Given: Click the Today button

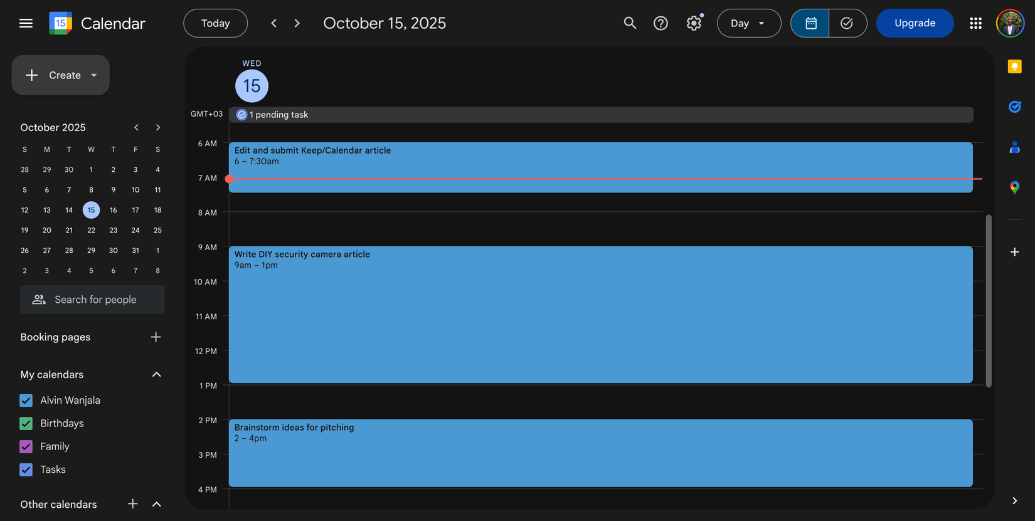Looking at the screenshot, I should (x=215, y=23).
